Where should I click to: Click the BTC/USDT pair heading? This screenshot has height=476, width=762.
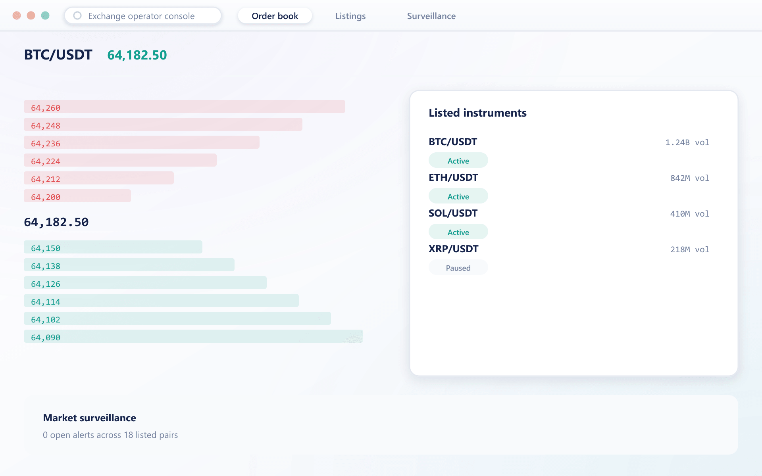tap(58, 55)
